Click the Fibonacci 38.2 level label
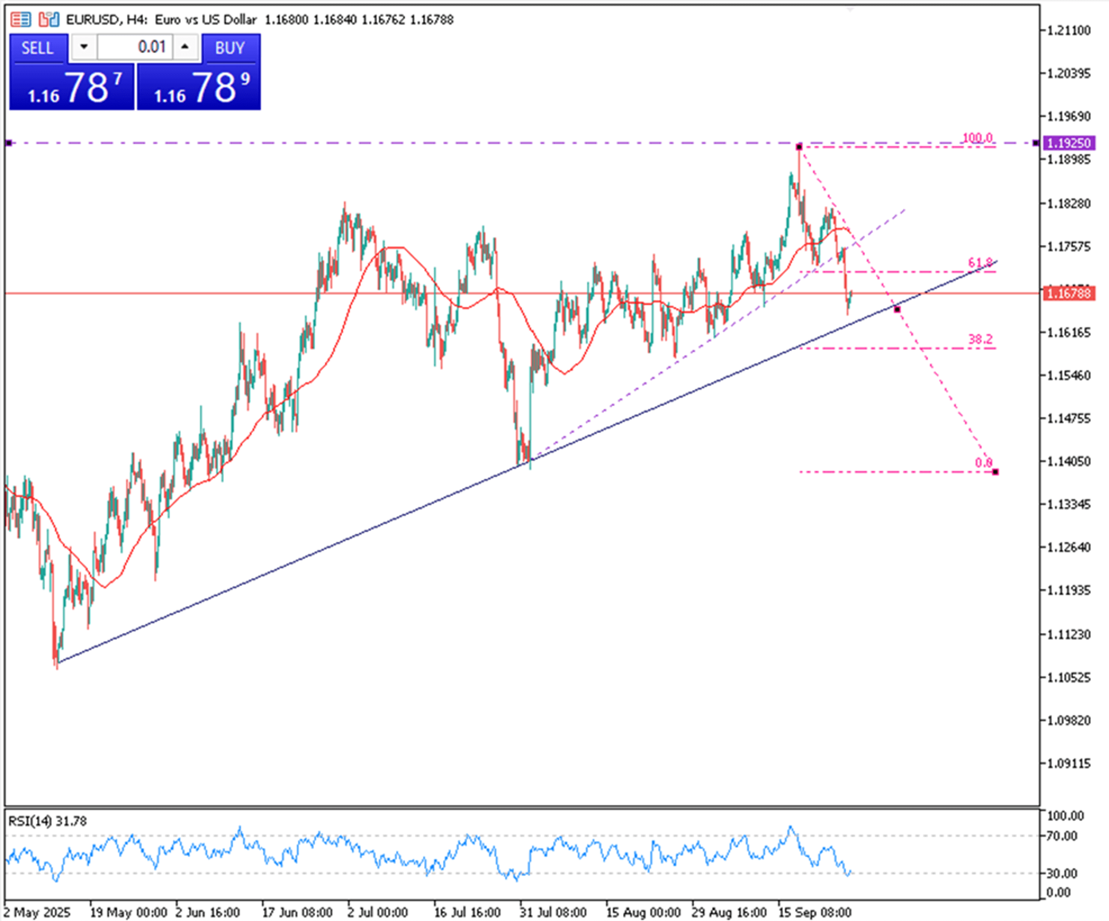1109x921 pixels. 980,339
